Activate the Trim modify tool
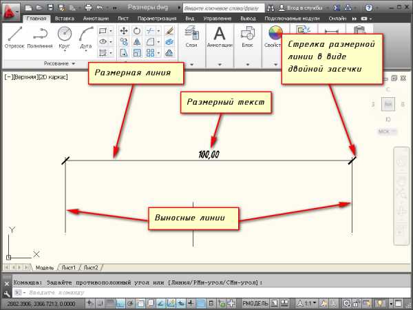Viewport: 413px width, 310px height. (150, 31)
